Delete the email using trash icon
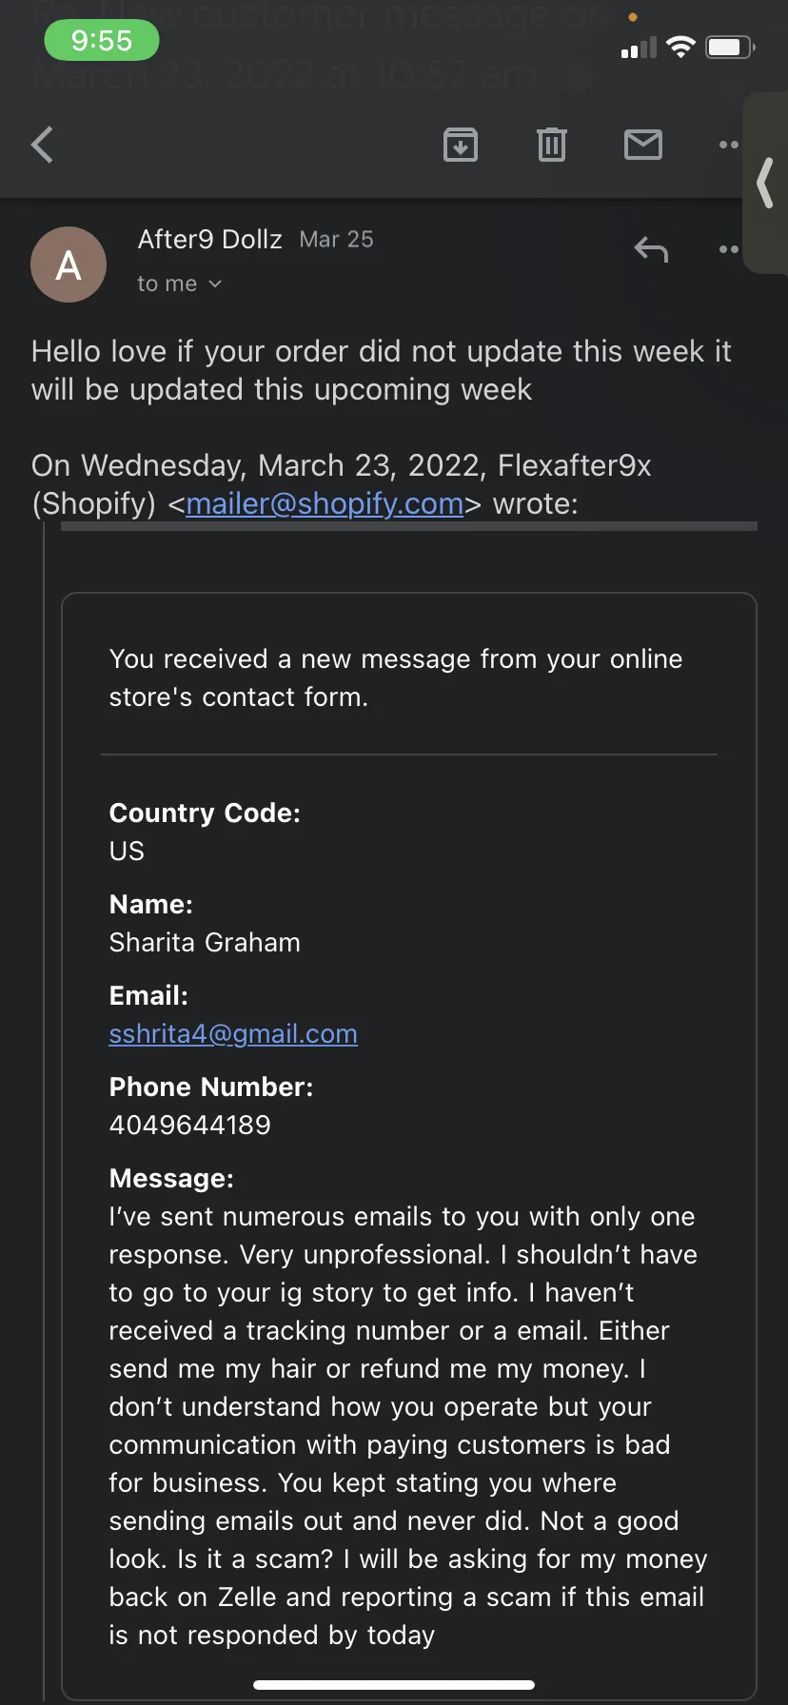788x1705 pixels. coord(552,145)
